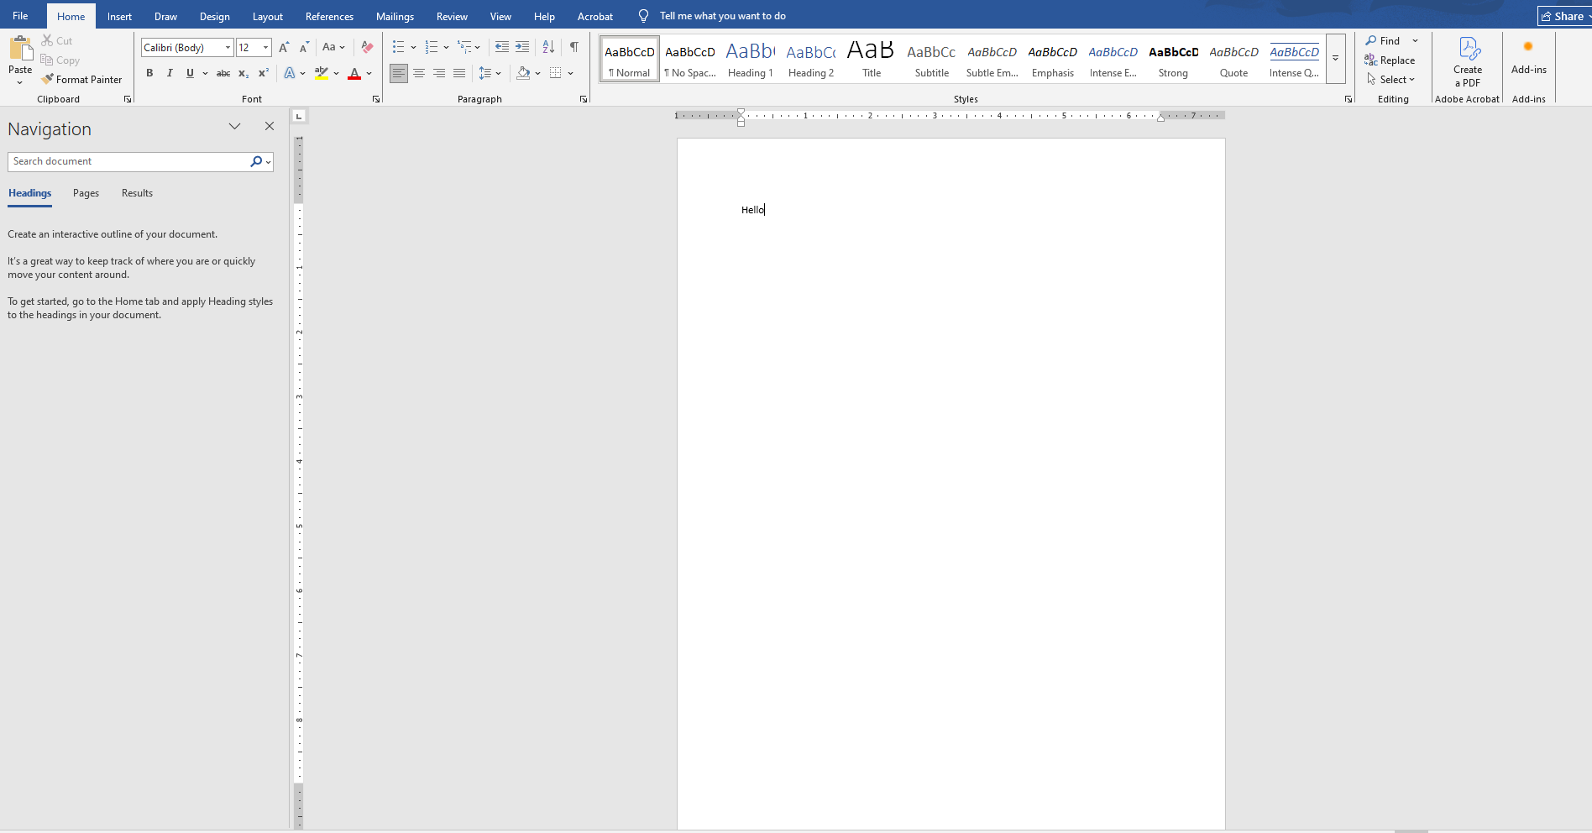This screenshot has width=1592, height=833.
Task: Click the Search document field
Action: 128,161
